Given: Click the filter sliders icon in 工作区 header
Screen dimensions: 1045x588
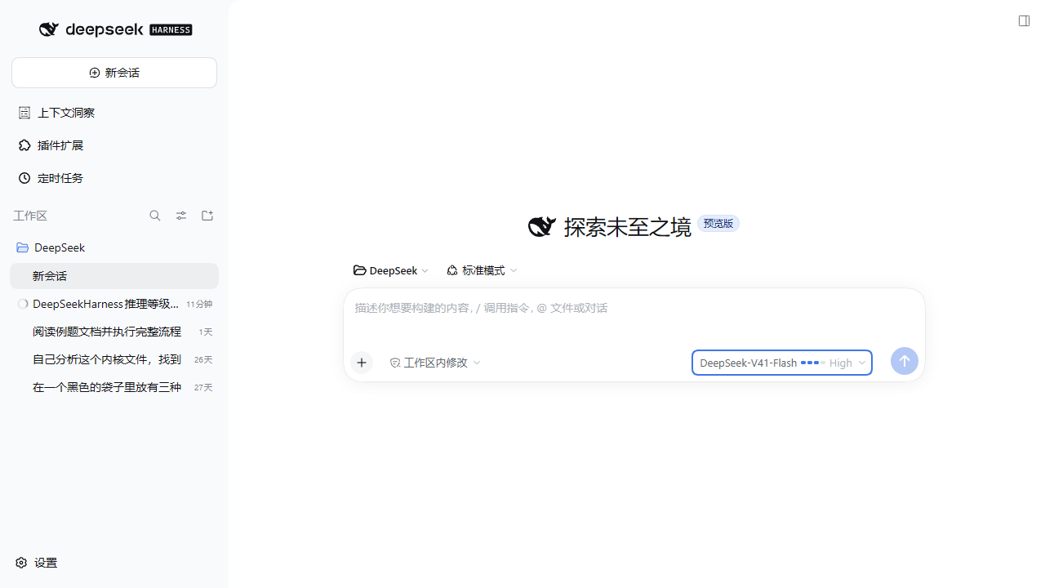Looking at the screenshot, I should coord(181,216).
